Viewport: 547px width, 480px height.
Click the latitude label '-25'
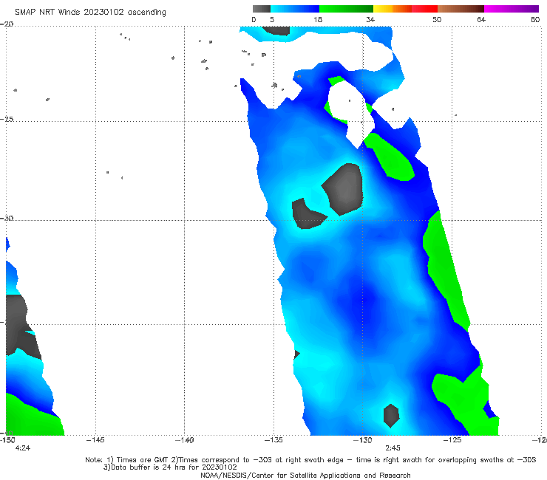7,119
